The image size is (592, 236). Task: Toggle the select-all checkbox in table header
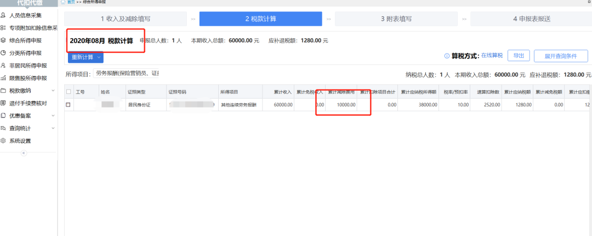point(69,92)
